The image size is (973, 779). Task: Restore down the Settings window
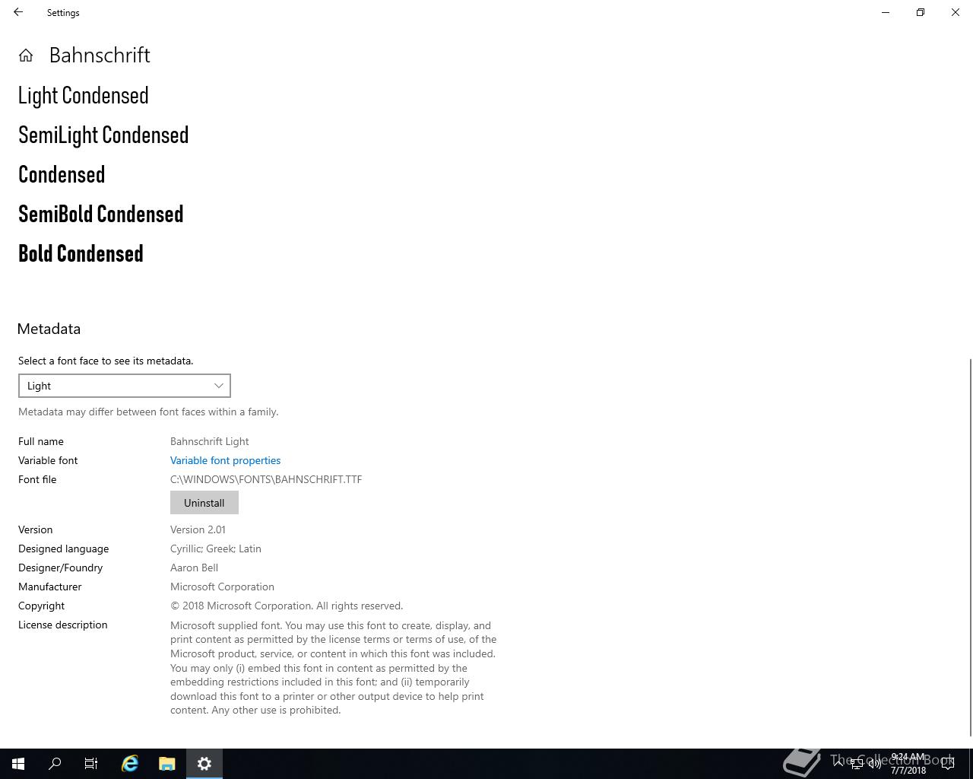point(921,12)
